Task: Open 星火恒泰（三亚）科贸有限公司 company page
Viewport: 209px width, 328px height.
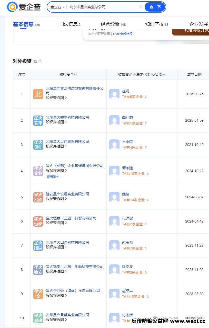Action: (71, 218)
